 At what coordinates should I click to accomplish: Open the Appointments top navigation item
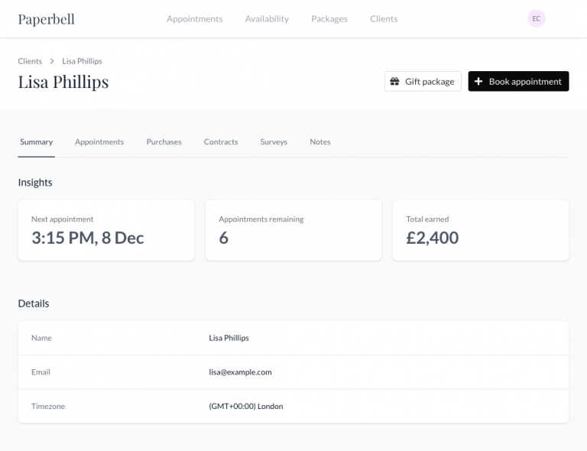click(x=195, y=18)
